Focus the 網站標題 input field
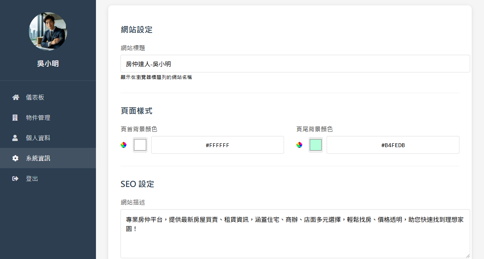The width and height of the screenshot is (484, 259). point(295,64)
